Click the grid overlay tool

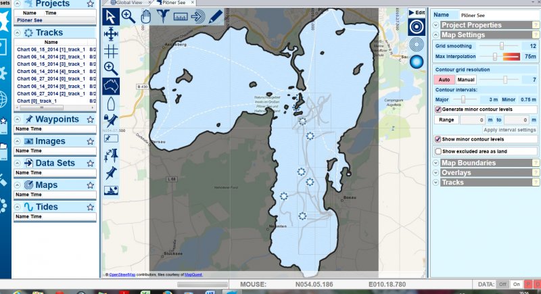(x=111, y=50)
